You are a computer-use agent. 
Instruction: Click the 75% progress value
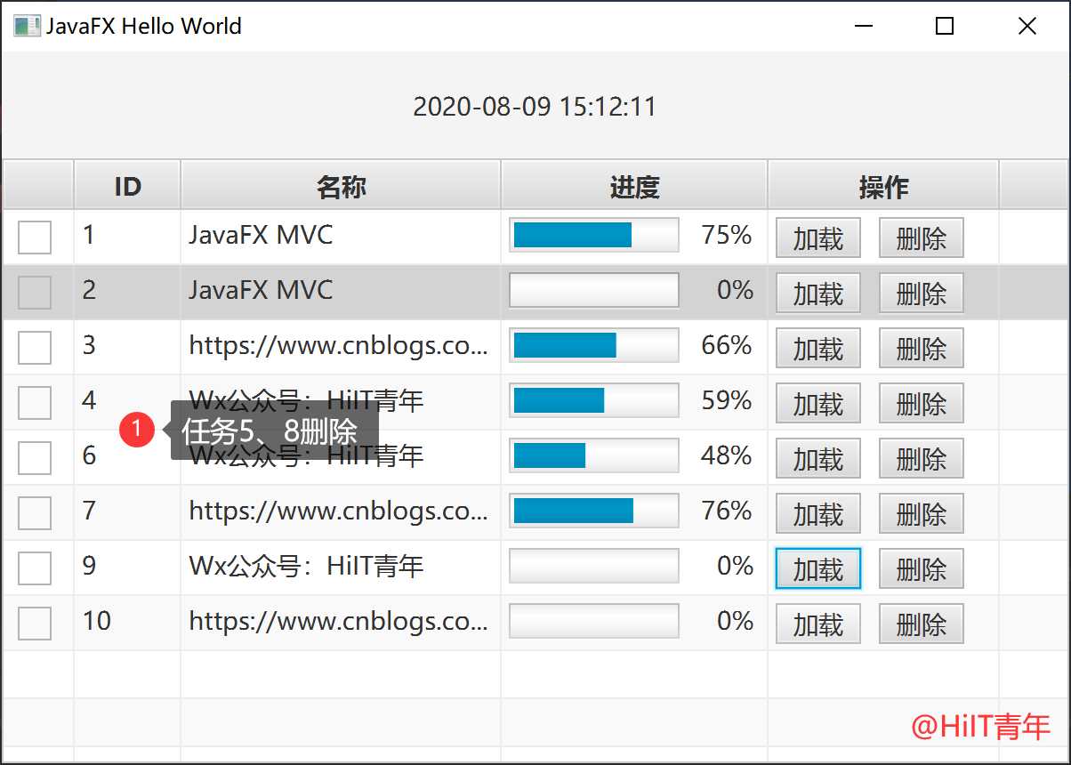(x=727, y=235)
